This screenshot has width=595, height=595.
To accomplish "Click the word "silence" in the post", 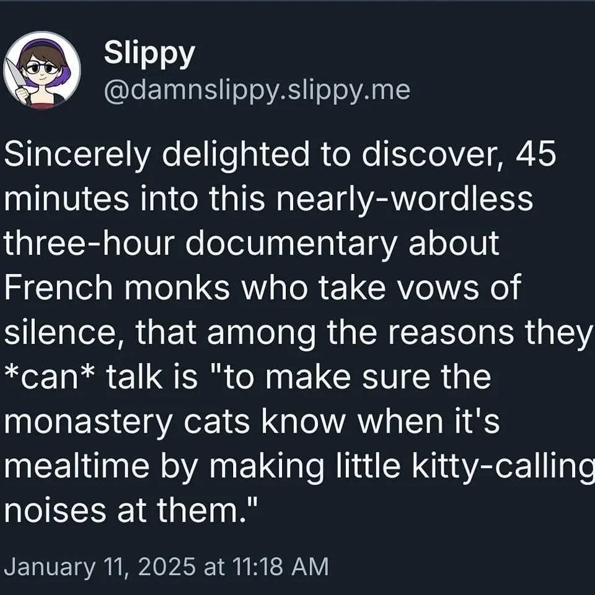I will coord(61,332).
